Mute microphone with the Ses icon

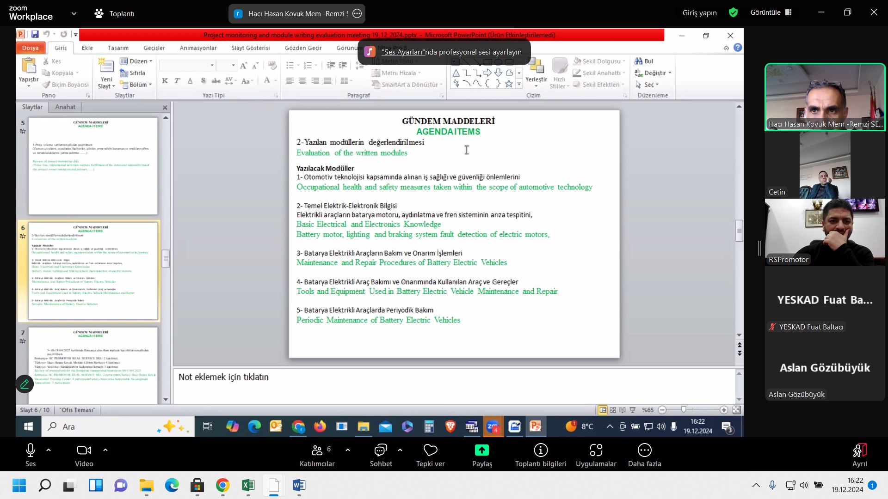pyautogui.click(x=31, y=450)
